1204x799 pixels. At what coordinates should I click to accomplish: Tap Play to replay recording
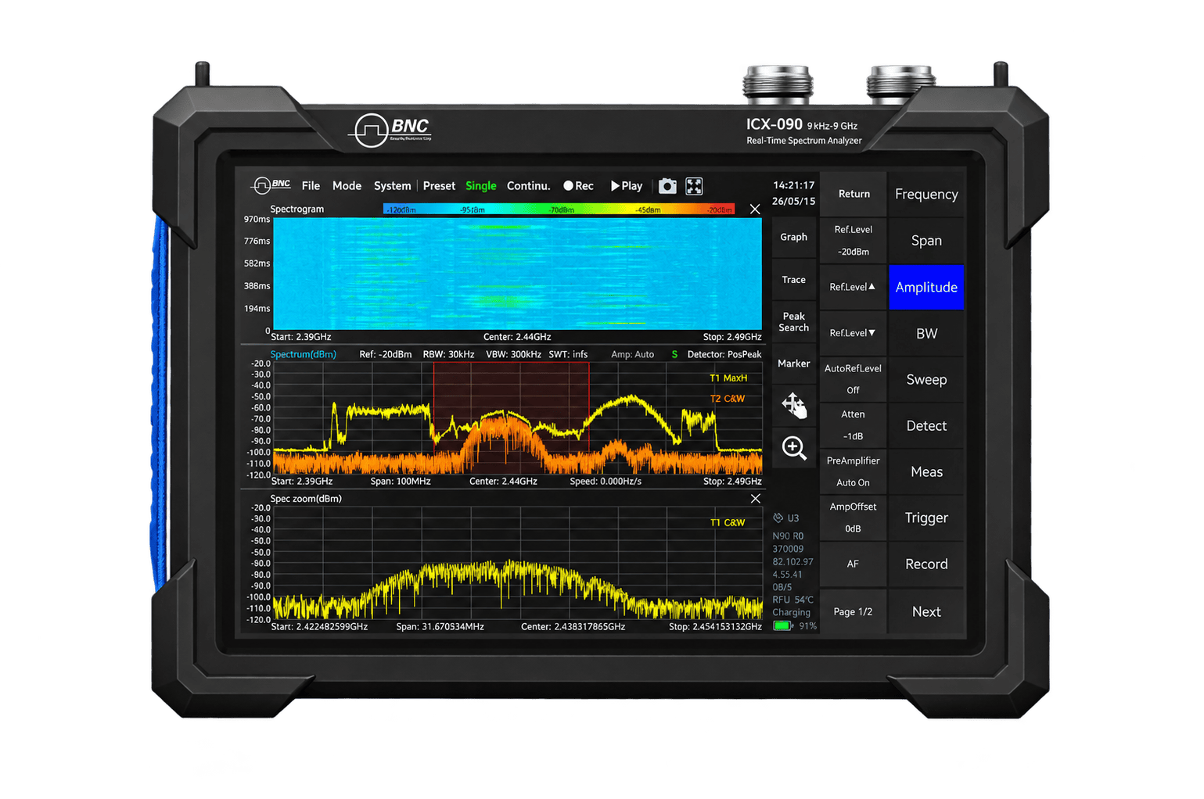click(x=626, y=186)
